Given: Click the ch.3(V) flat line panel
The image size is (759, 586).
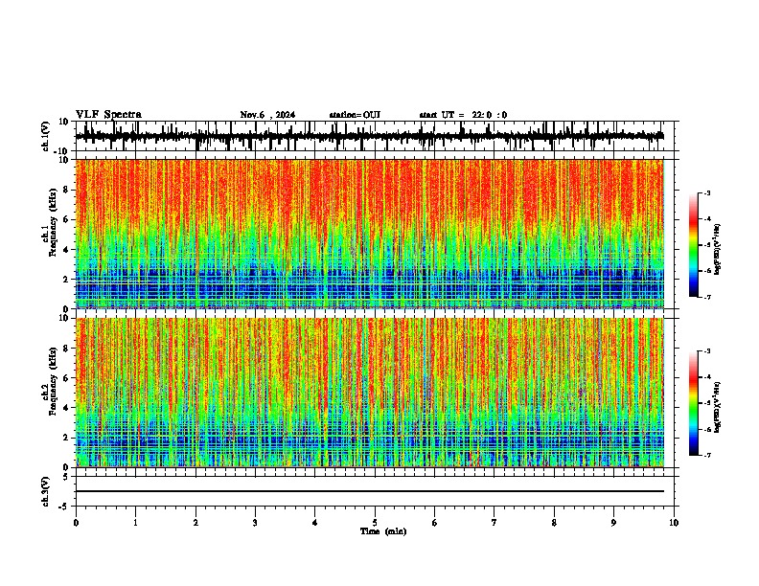Looking at the screenshot, I should tap(374, 491).
